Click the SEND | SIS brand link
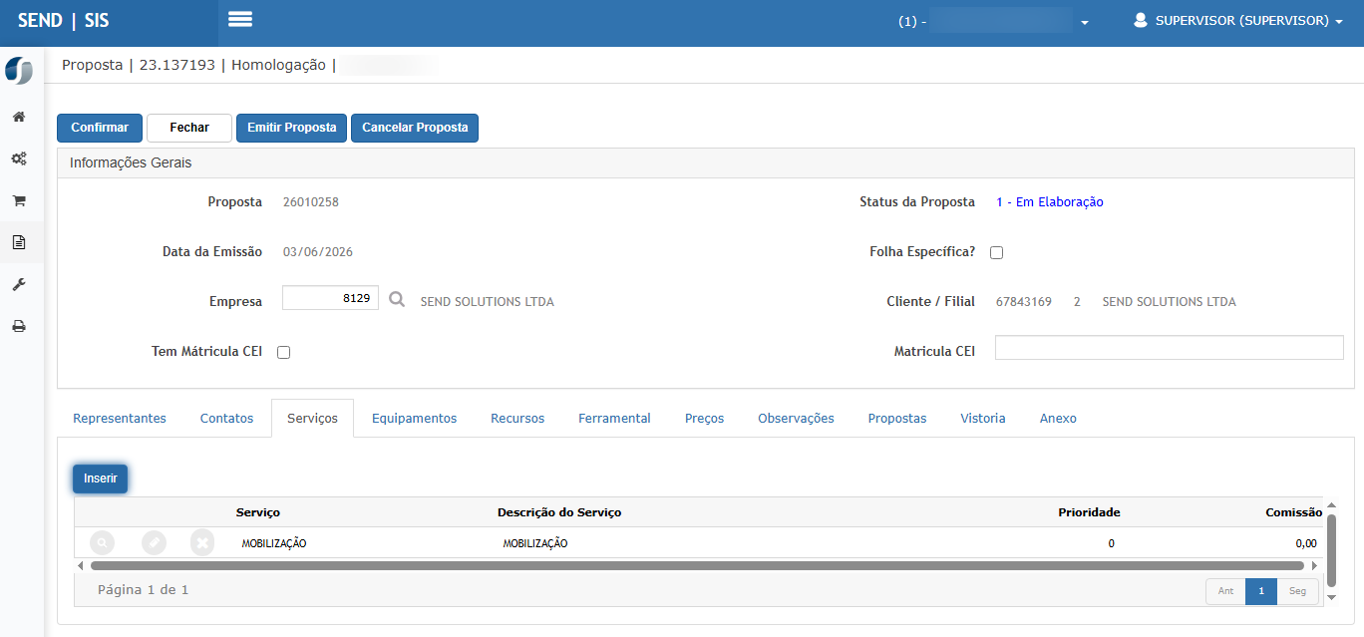Image resolution: width=1364 pixels, height=637 pixels. [x=64, y=21]
